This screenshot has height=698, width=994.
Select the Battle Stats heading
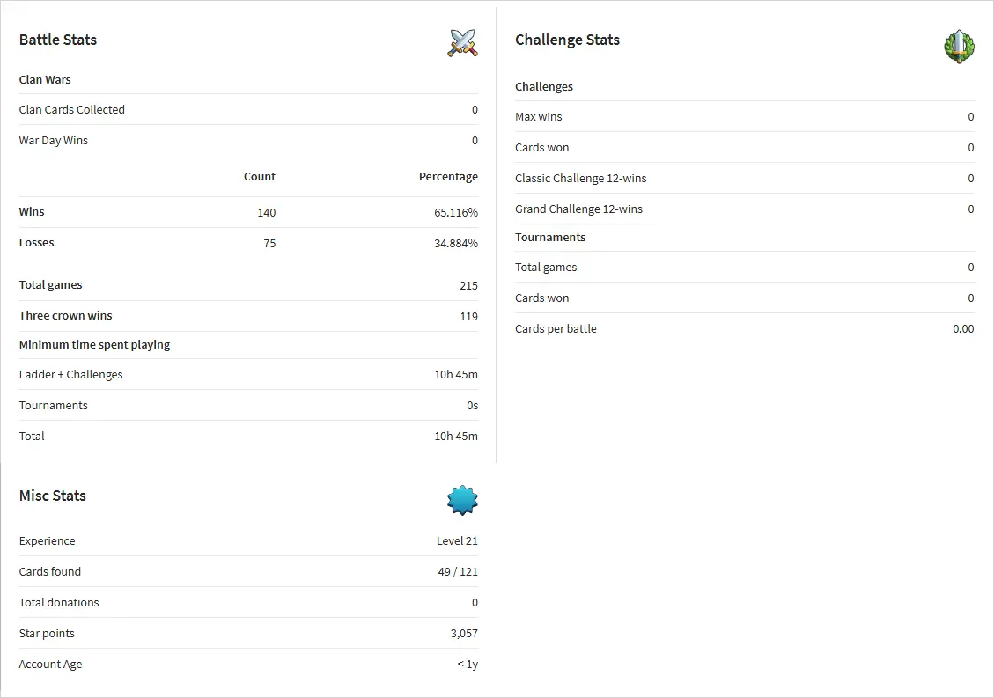(x=58, y=40)
